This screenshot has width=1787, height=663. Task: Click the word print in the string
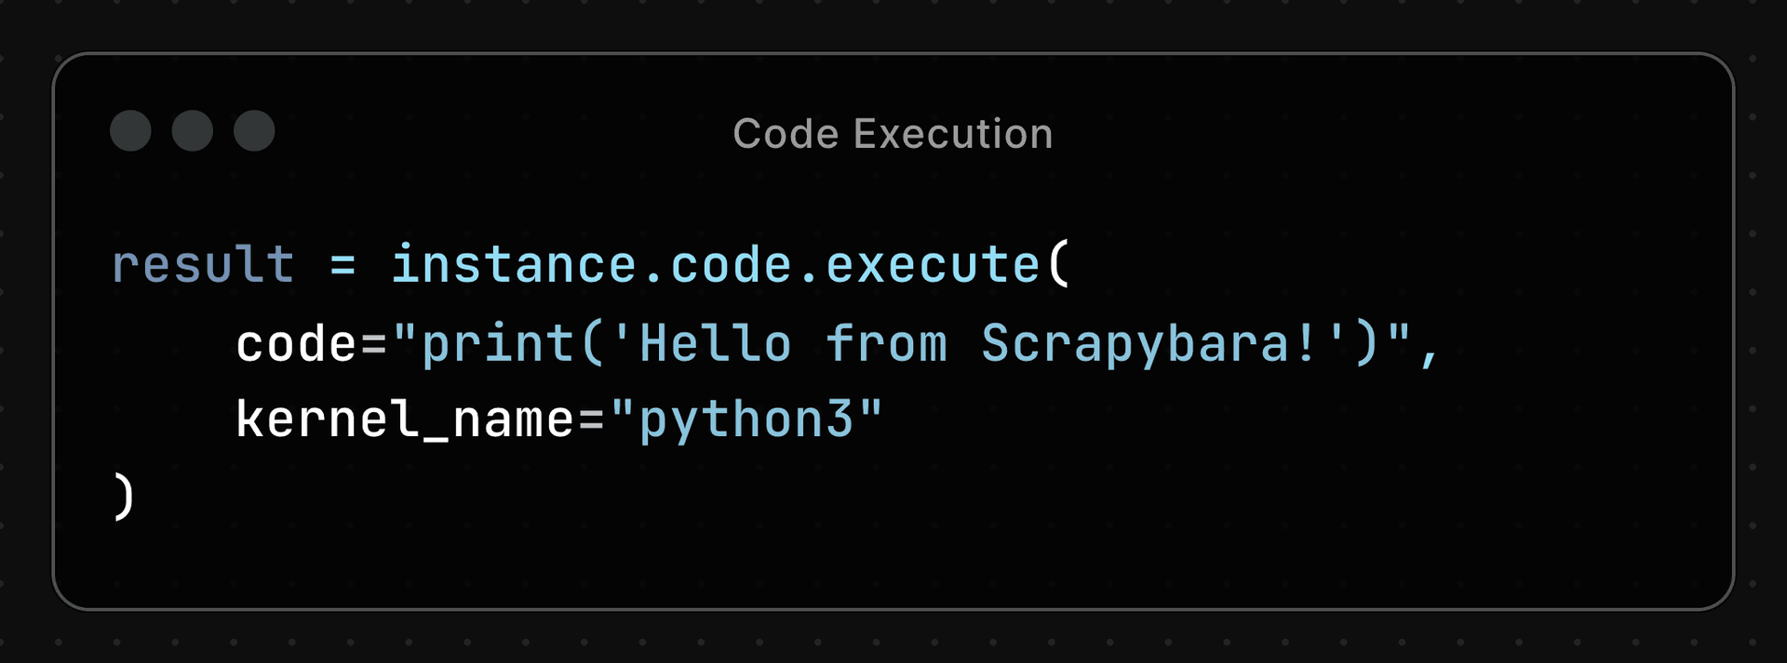(498, 344)
